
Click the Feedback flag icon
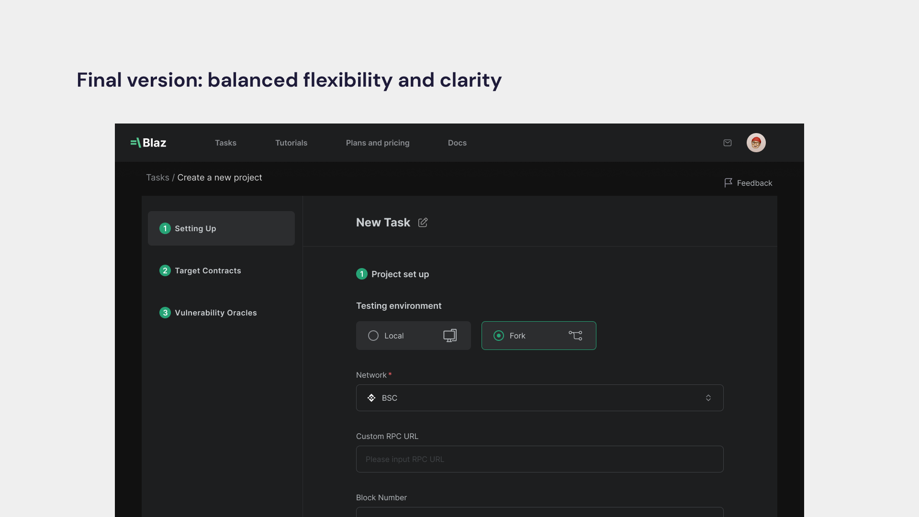click(728, 183)
